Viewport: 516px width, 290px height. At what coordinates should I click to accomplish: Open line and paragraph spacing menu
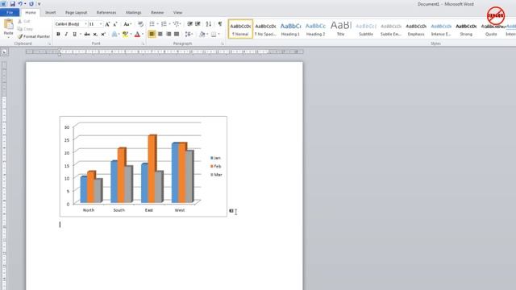coord(189,34)
